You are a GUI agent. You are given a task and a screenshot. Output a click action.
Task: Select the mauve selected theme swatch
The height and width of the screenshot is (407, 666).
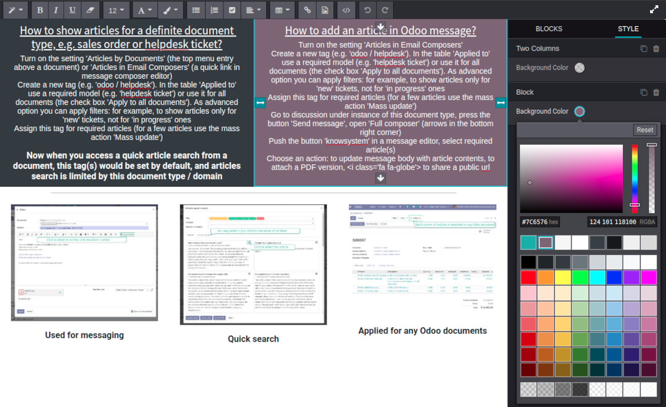[x=546, y=242]
